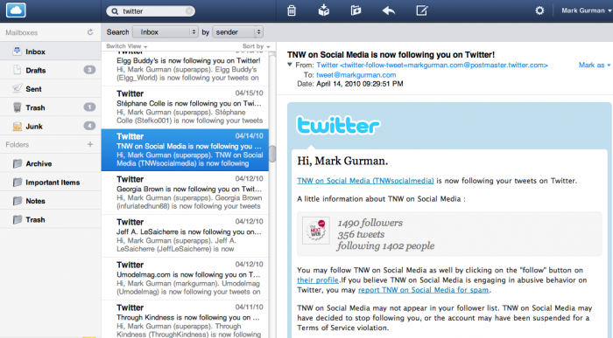Open the Mark as dropdown

click(595, 66)
